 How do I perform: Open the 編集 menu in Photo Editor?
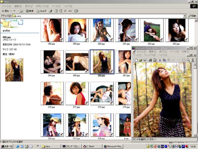153,52
